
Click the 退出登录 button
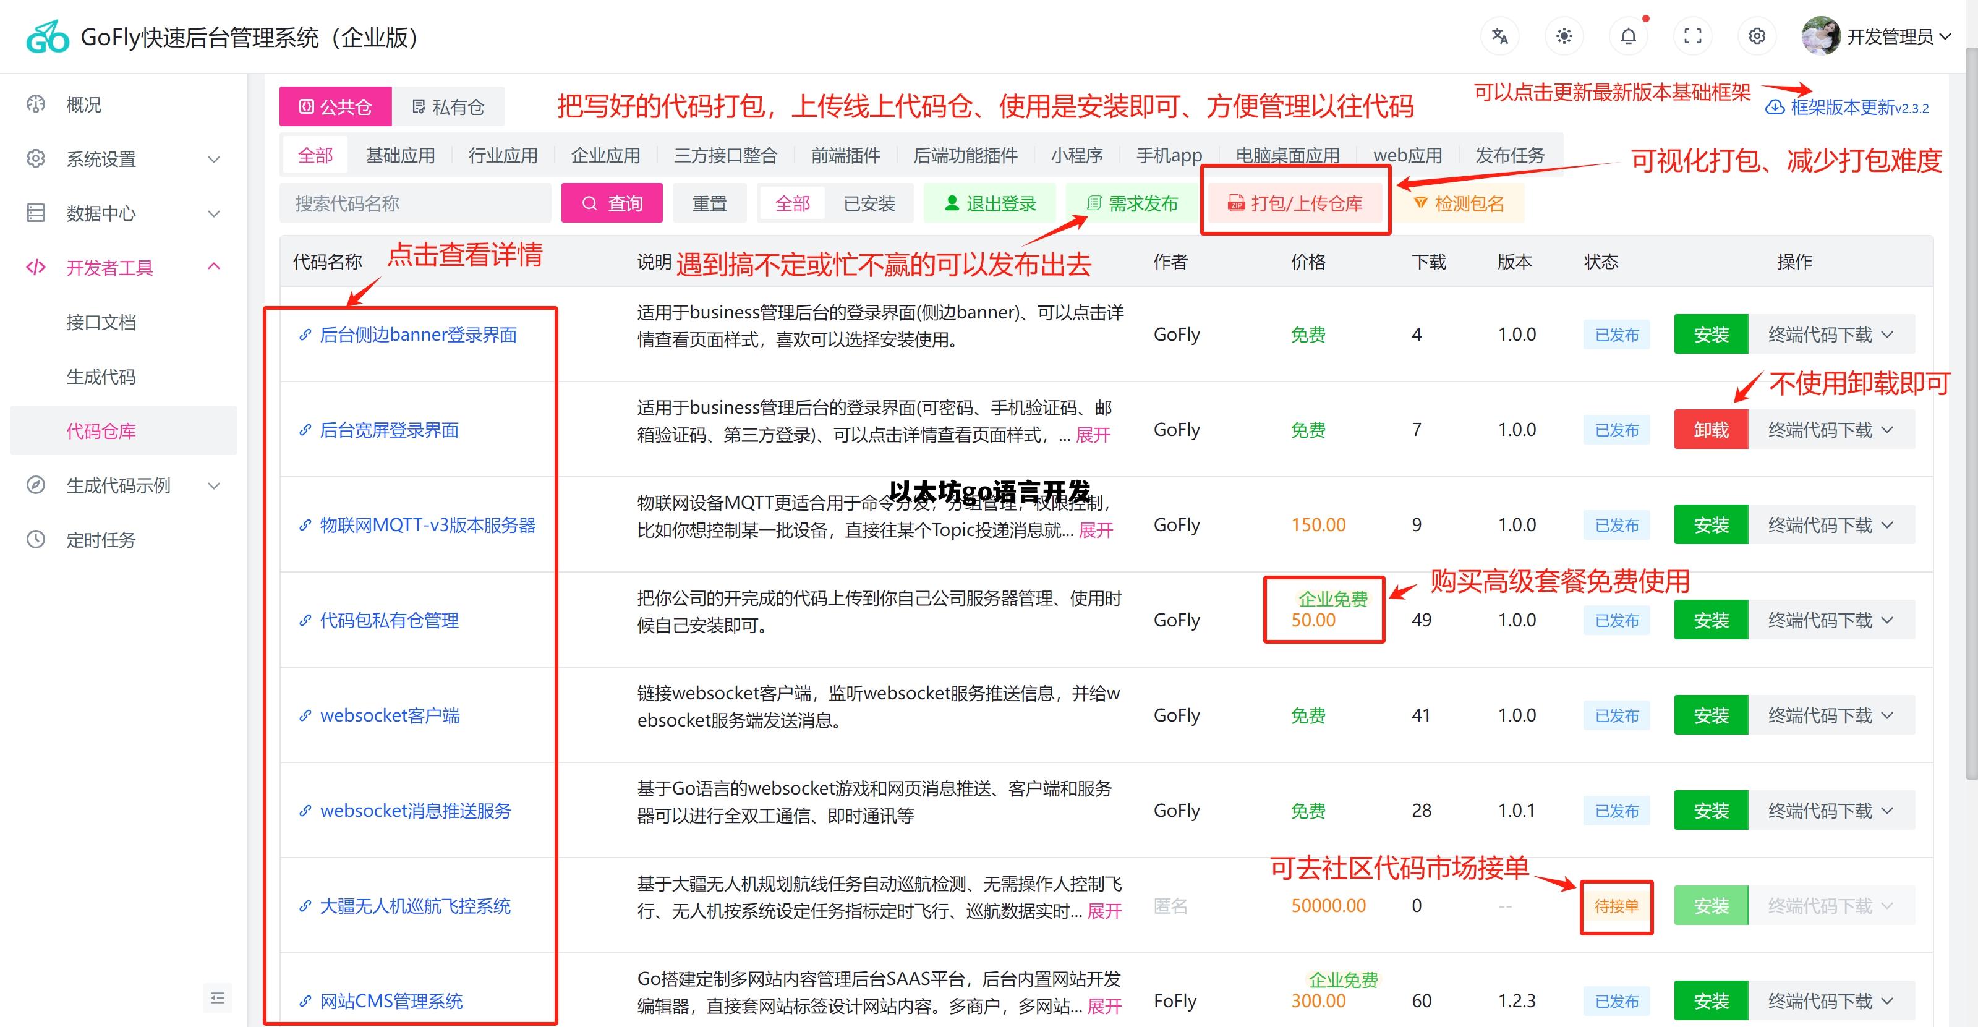[990, 203]
